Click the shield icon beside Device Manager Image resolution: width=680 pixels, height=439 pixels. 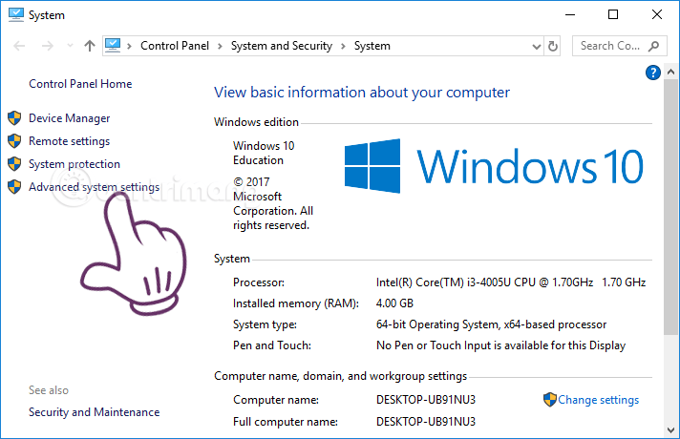14,118
